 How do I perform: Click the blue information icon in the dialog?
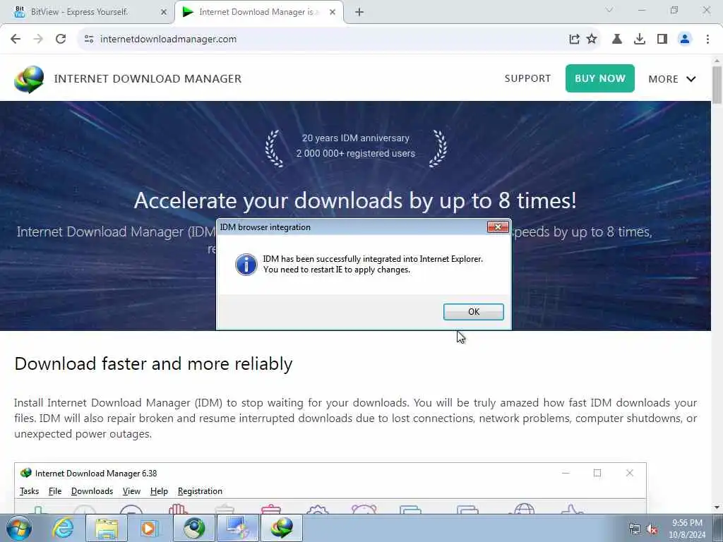246,265
